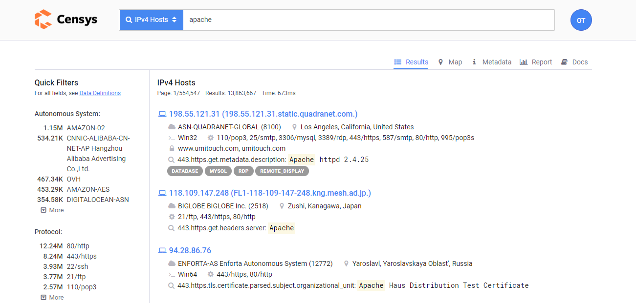Image resolution: width=636 pixels, height=303 pixels.
Task: Open the Data Definitions link
Action: click(x=100, y=93)
